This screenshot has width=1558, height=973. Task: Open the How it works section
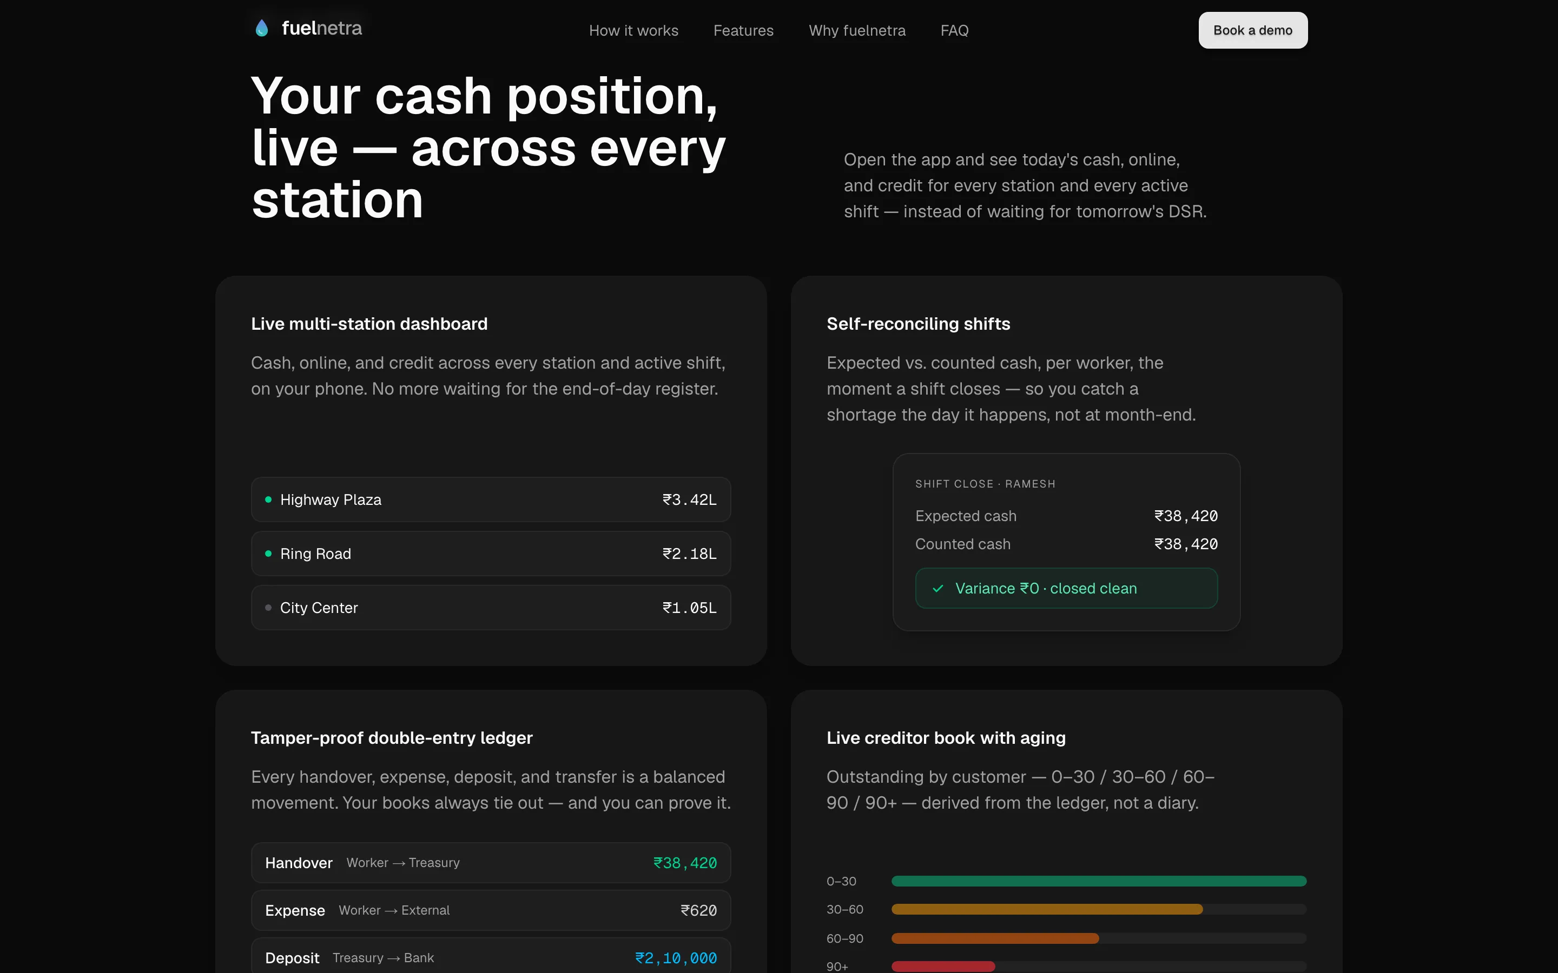(633, 30)
